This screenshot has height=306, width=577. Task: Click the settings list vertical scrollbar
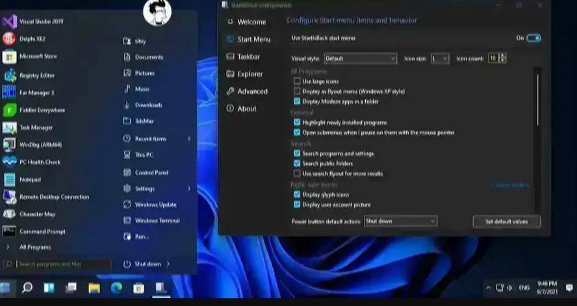coord(537,100)
